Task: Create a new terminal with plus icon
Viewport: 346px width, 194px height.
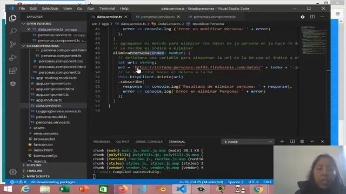Action: point(282,141)
